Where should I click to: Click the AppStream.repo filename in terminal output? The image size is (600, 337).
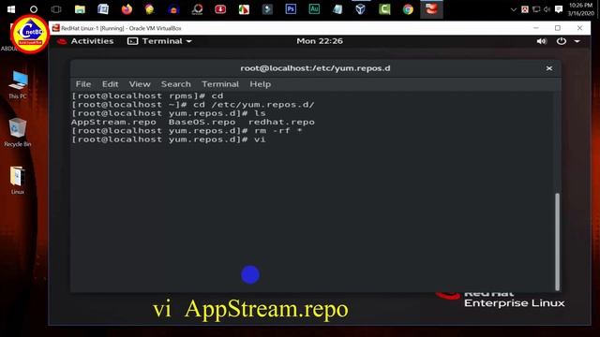113,123
